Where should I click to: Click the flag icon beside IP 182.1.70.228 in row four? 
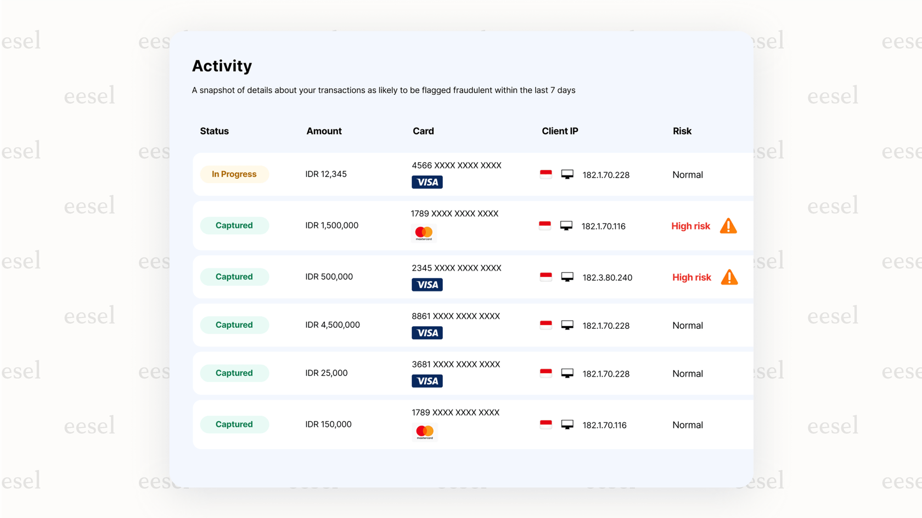[x=545, y=324]
